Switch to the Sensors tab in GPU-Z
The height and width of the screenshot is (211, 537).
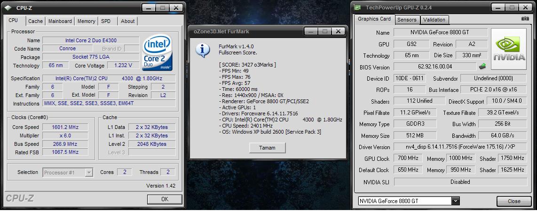click(x=407, y=20)
